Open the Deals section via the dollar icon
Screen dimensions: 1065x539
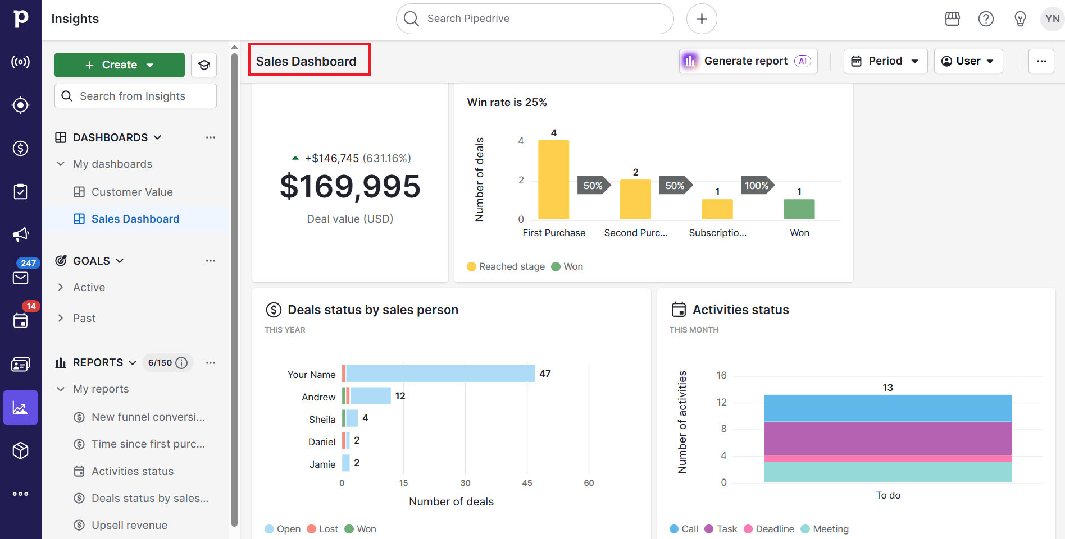[x=21, y=148]
